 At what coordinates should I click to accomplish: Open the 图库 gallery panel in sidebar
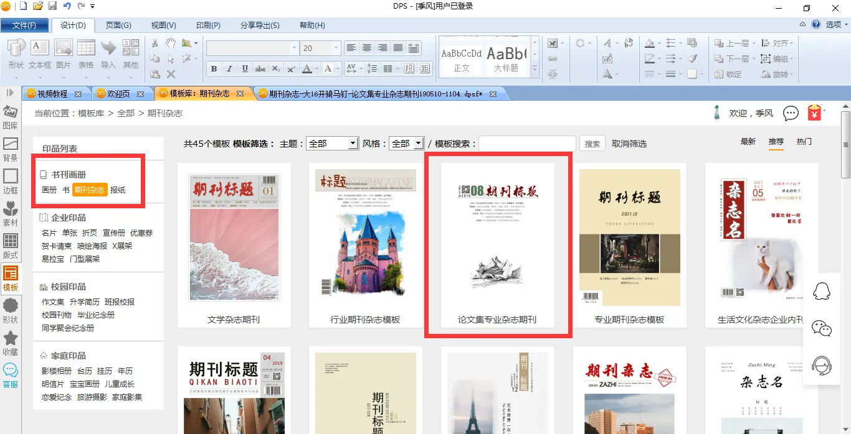[11, 116]
